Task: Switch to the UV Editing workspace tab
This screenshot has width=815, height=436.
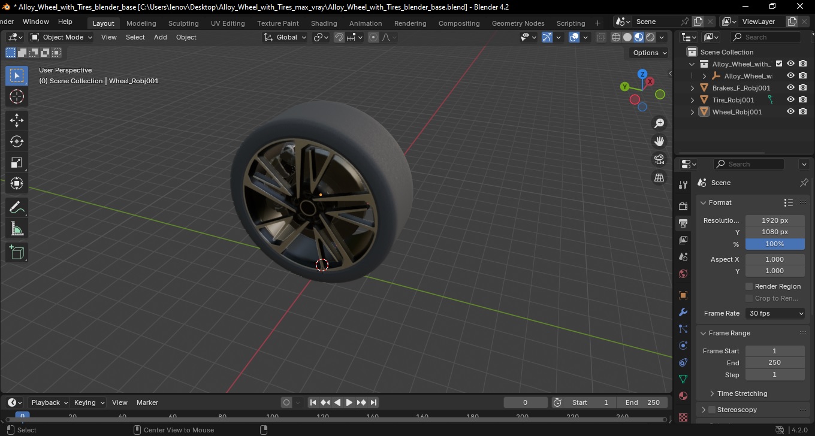Action: [x=228, y=23]
